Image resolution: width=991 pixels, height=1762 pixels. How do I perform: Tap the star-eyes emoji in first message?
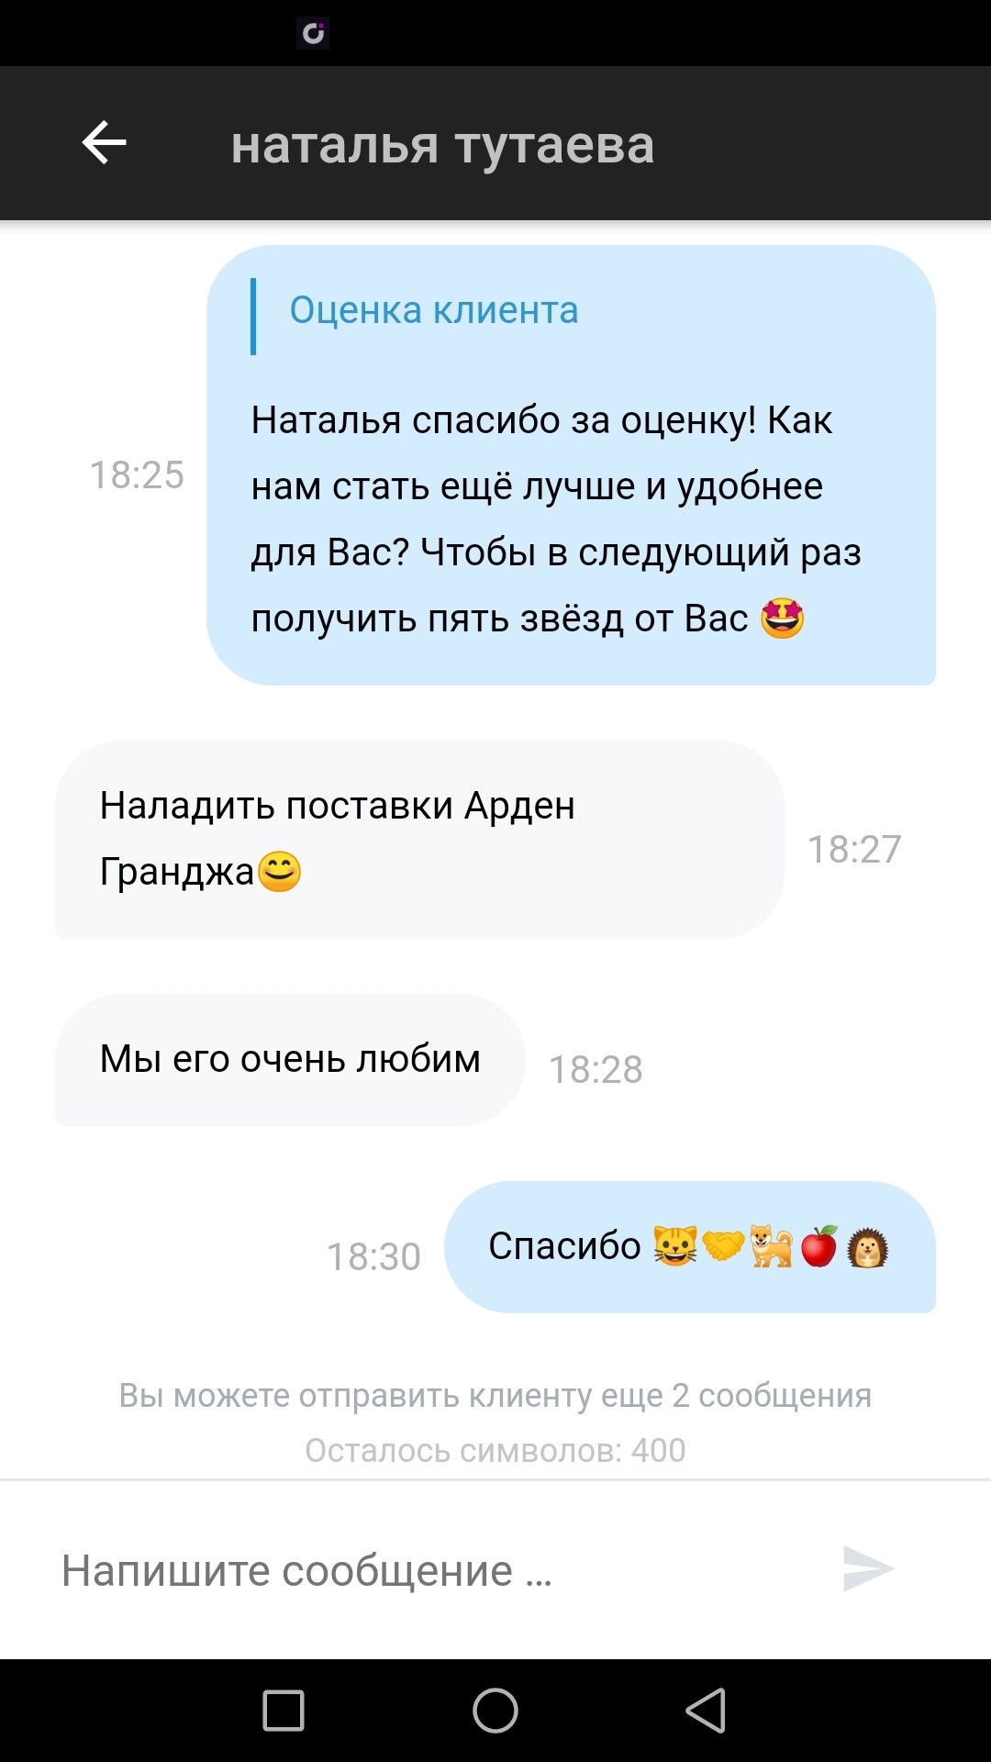click(783, 618)
